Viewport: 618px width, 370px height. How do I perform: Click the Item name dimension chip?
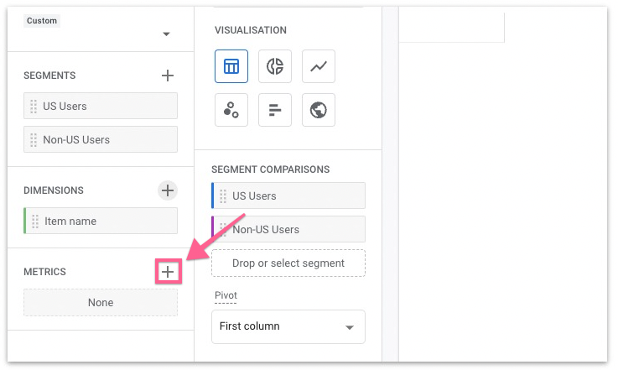[101, 221]
